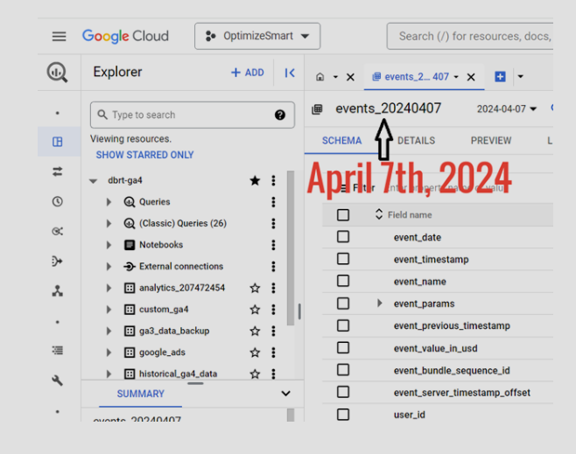Focus the Type to search field
The height and width of the screenshot is (454, 576).
pos(192,115)
